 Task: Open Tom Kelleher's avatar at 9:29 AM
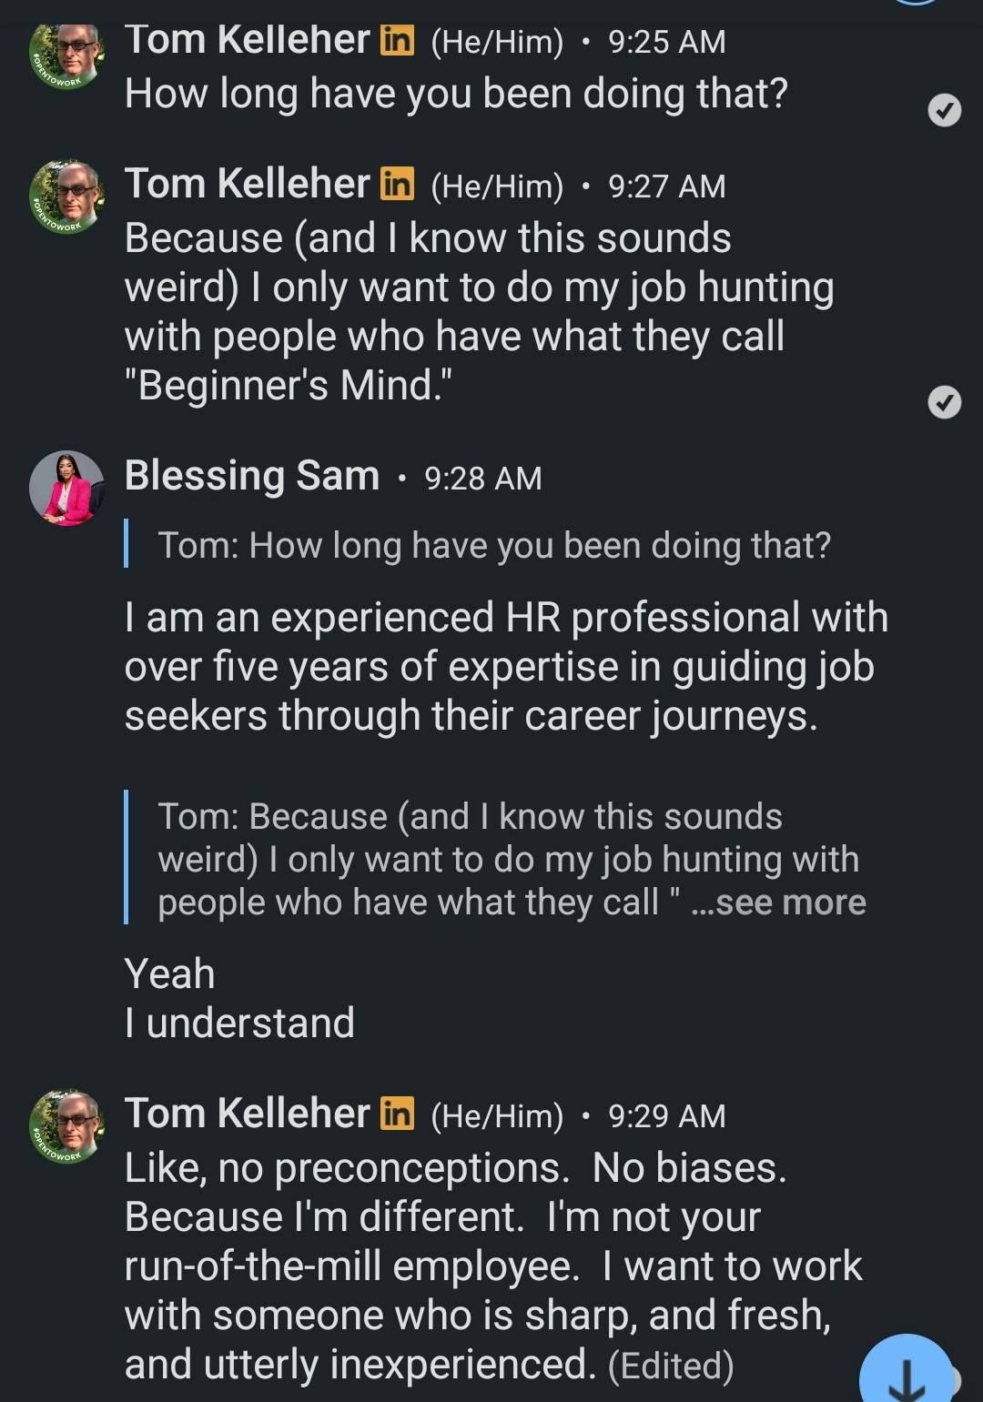(x=67, y=1127)
